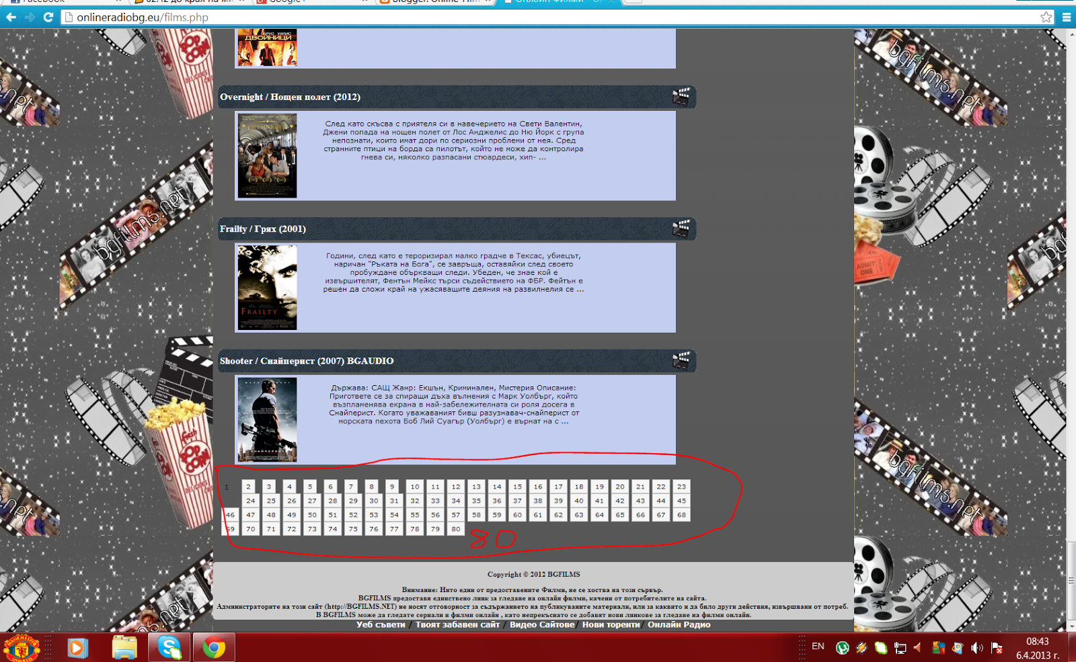Open the media player taskbar icon
The image size is (1076, 662).
click(x=77, y=648)
